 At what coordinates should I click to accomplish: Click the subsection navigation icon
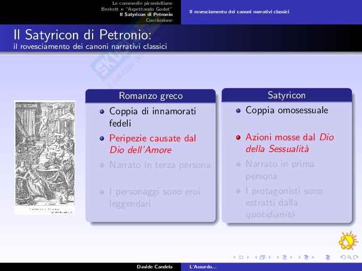coord(284,258)
